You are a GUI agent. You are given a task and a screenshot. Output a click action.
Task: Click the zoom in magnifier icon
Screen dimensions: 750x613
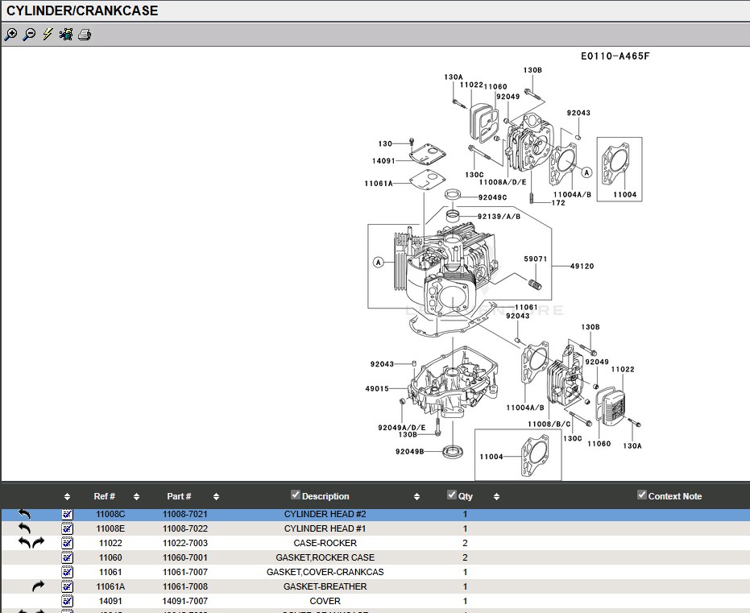pos(10,35)
